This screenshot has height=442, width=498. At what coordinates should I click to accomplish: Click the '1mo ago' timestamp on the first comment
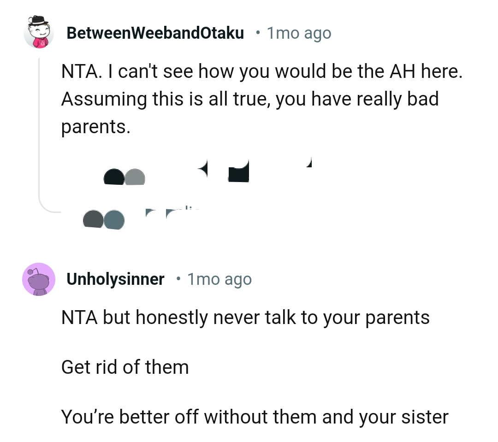[299, 33]
